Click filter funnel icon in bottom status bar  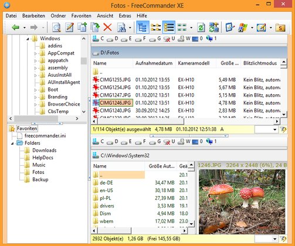[x=283, y=238]
